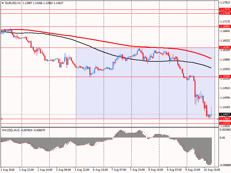Select the 1.15300 red price label
The height and width of the screenshot is (173, 231).
coord(225,77)
